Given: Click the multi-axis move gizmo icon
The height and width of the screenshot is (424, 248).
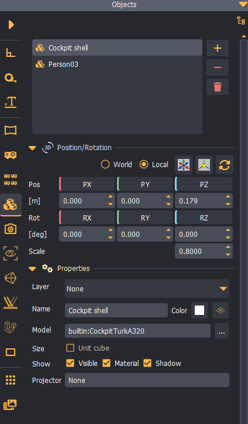Looking at the screenshot, I should coord(184,165).
